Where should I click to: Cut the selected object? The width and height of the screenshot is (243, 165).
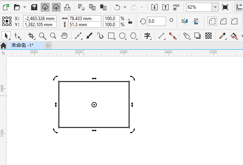81,7
